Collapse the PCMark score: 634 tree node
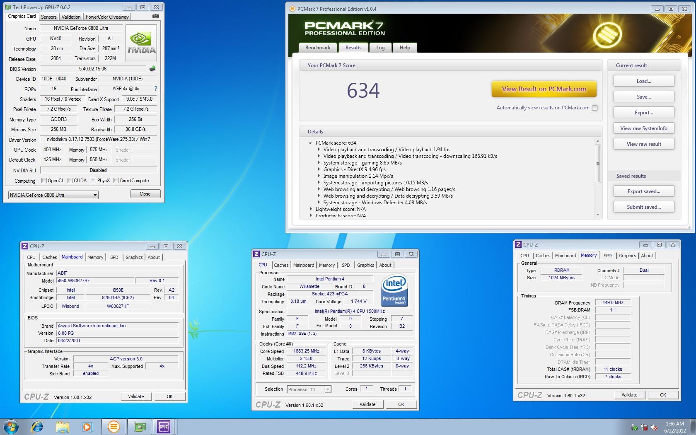Image resolution: width=696 pixels, height=435 pixels. (x=310, y=143)
